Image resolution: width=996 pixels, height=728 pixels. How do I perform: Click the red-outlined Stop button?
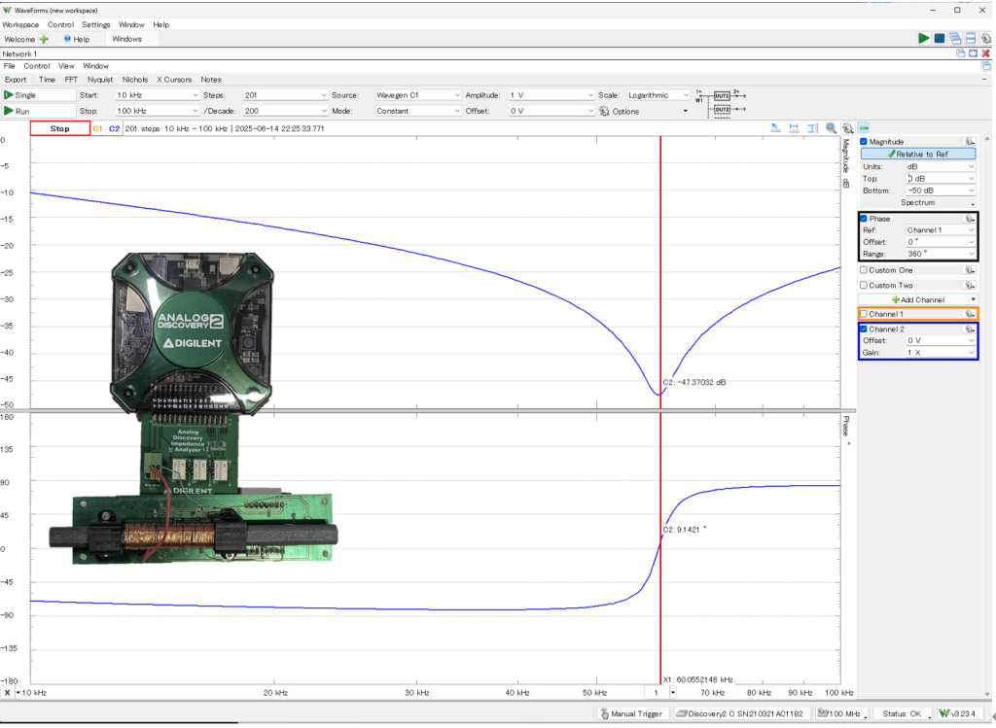(x=59, y=129)
